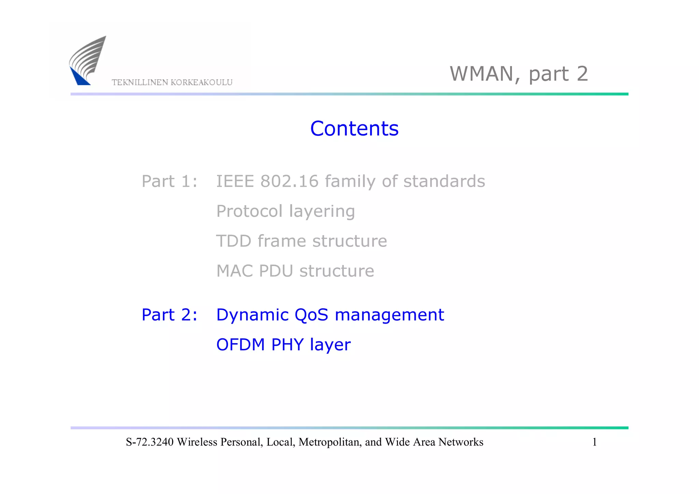The width and height of the screenshot is (699, 494).
Task: Click the OFDM PHY layer item
Action: coord(283,344)
